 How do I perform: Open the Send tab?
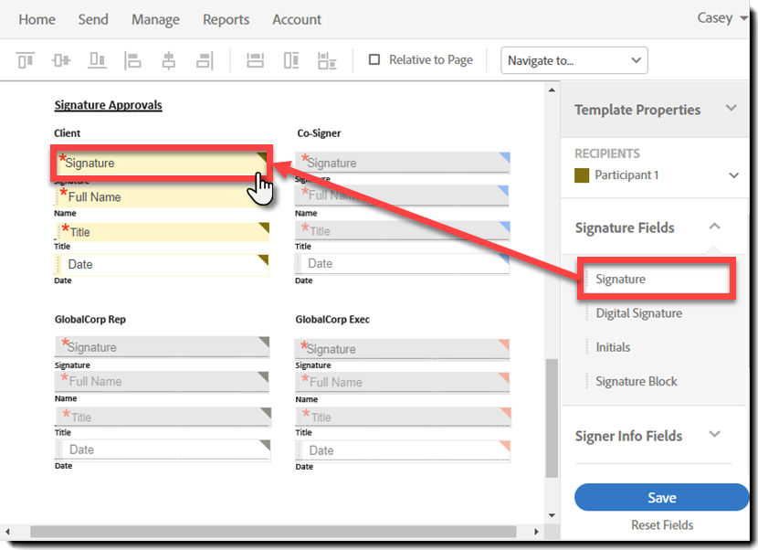(93, 19)
